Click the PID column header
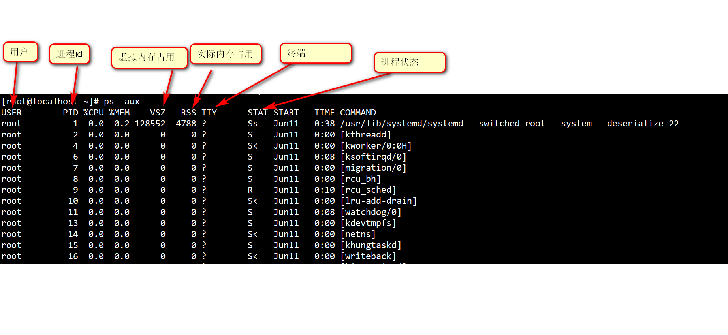This screenshot has height=335, width=728. pos(71,113)
